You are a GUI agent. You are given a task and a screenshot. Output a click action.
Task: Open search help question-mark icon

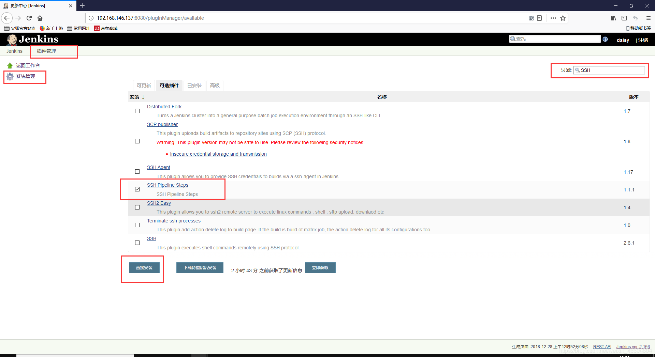tap(605, 39)
